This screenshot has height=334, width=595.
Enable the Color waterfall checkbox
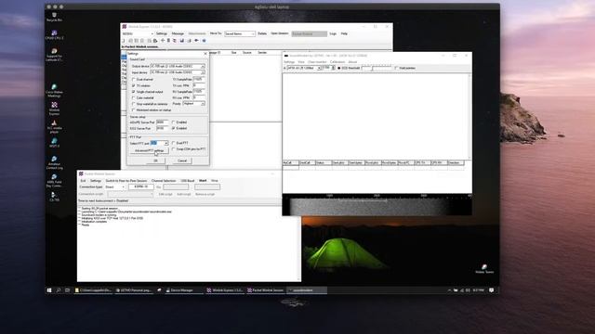[134, 97]
